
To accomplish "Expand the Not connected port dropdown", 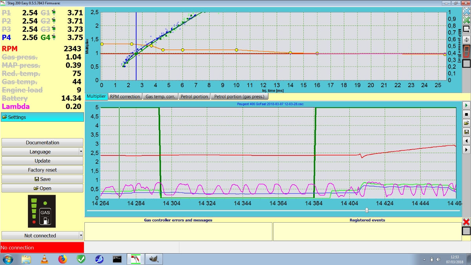I will pos(81,236).
